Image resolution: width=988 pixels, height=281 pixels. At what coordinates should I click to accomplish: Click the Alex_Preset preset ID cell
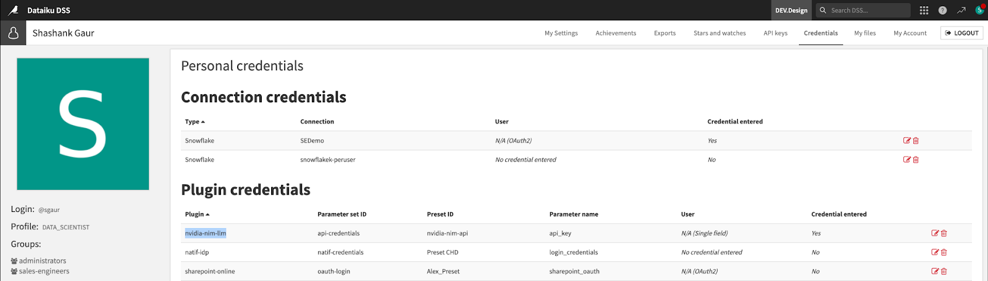click(443, 272)
